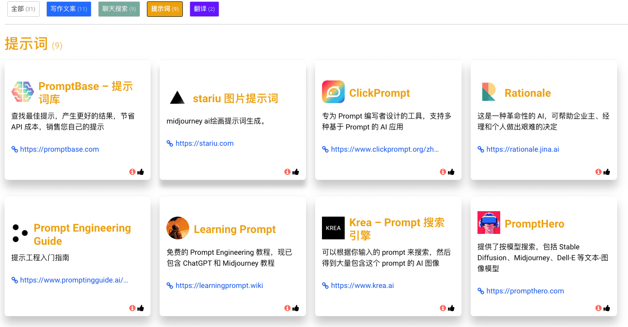Screen dimensions: 628x327
Task: Follow the https://www.promptingguide.ai/… link
Action: (x=74, y=280)
